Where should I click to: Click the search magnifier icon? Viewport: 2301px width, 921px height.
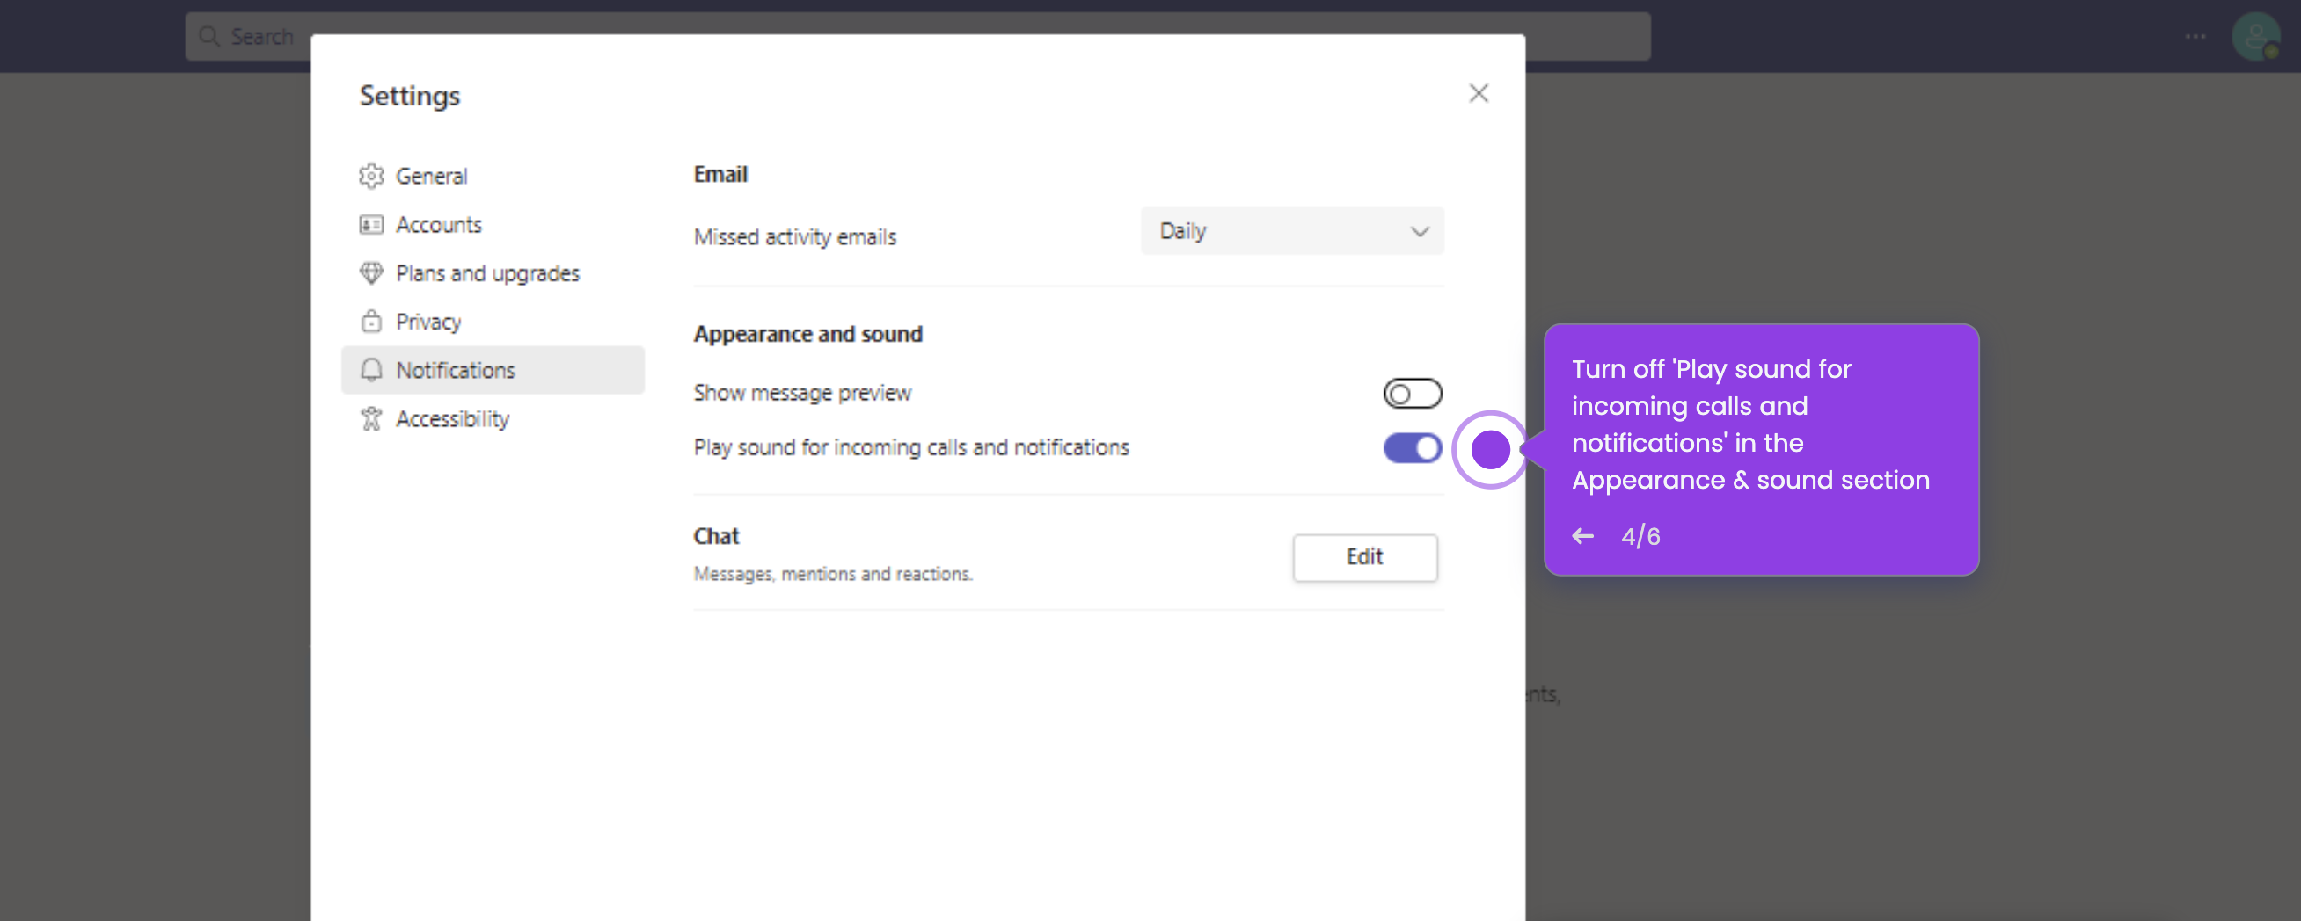[x=209, y=37]
